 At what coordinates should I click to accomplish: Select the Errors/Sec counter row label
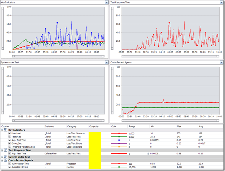(x=17, y=143)
